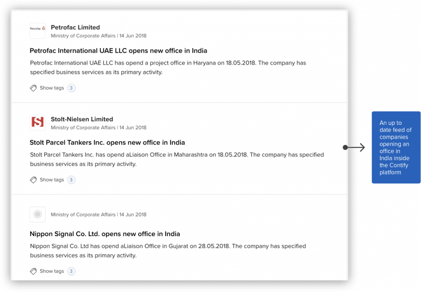421x292 pixels.
Task: Open the Stolt-Nielsen Limited company name
Action: (x=82, y=119)
